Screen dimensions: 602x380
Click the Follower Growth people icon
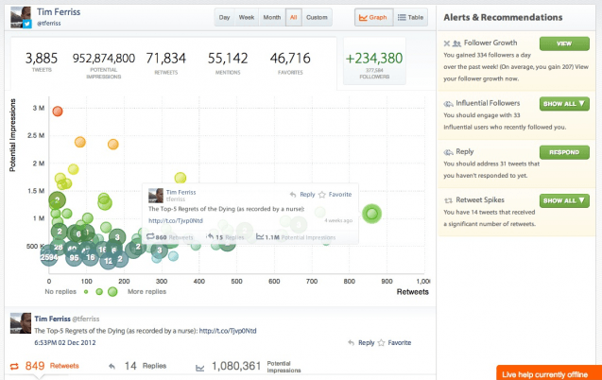(456, 43)
